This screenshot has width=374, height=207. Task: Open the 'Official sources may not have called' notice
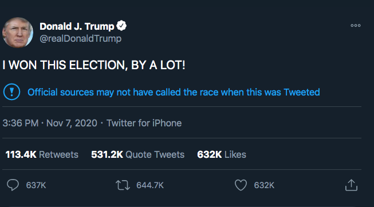(x=174, y=92)
